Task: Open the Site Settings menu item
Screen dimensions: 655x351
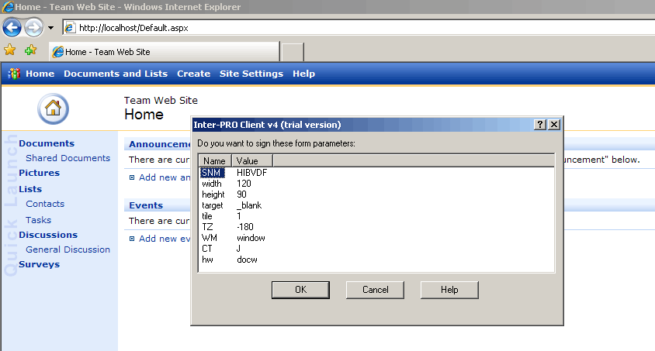Action: (251, 74)
